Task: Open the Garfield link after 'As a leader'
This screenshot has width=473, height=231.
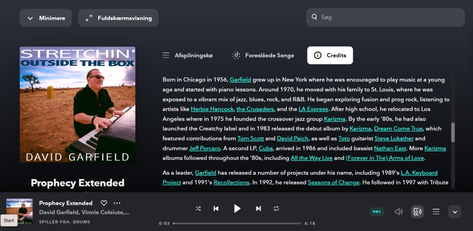Action: click(x=206, y=173)
